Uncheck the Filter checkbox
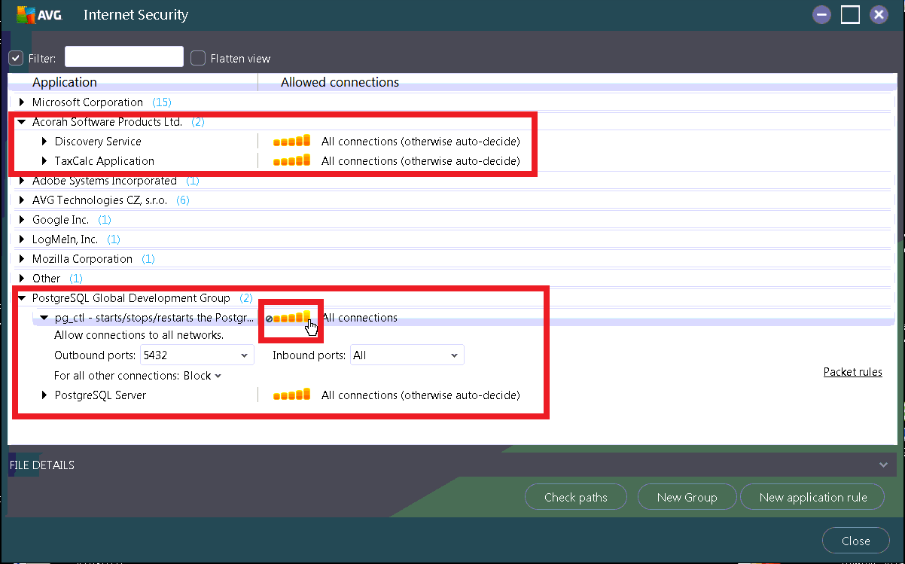This screenshot has width=905, height=564. (15, 57)
